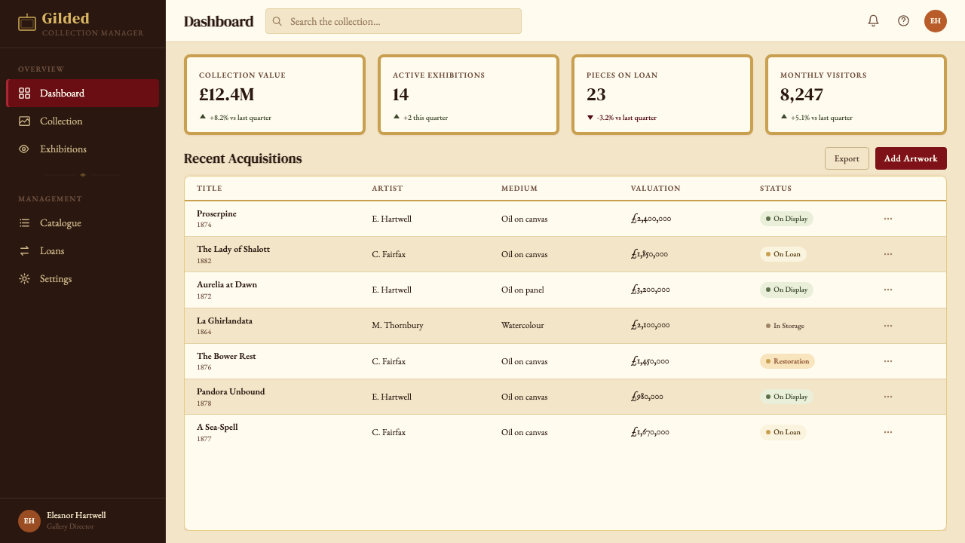Click the £3,200,000 valuation
Viewport: 965px width, 543px height.
(651, 290)
